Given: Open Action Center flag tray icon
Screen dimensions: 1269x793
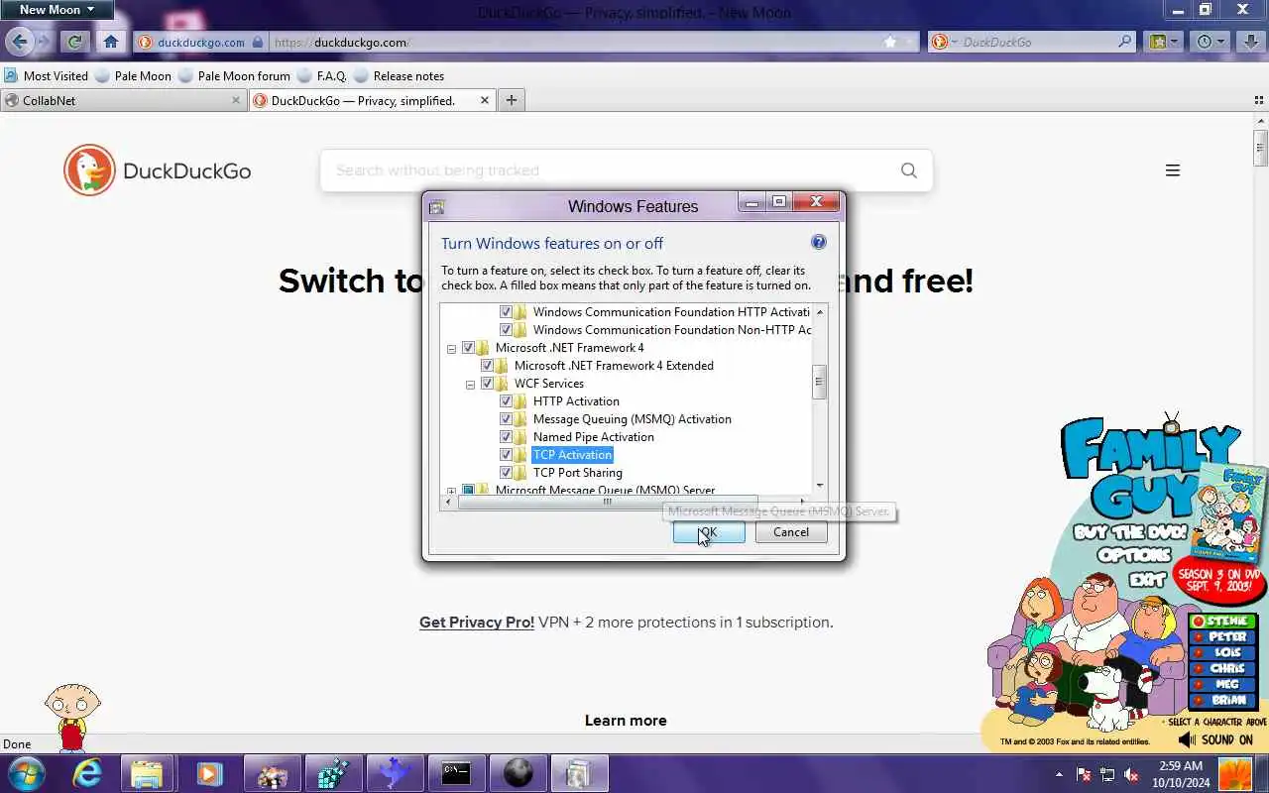Looking at the screenshot, I should coord(1084,774).
